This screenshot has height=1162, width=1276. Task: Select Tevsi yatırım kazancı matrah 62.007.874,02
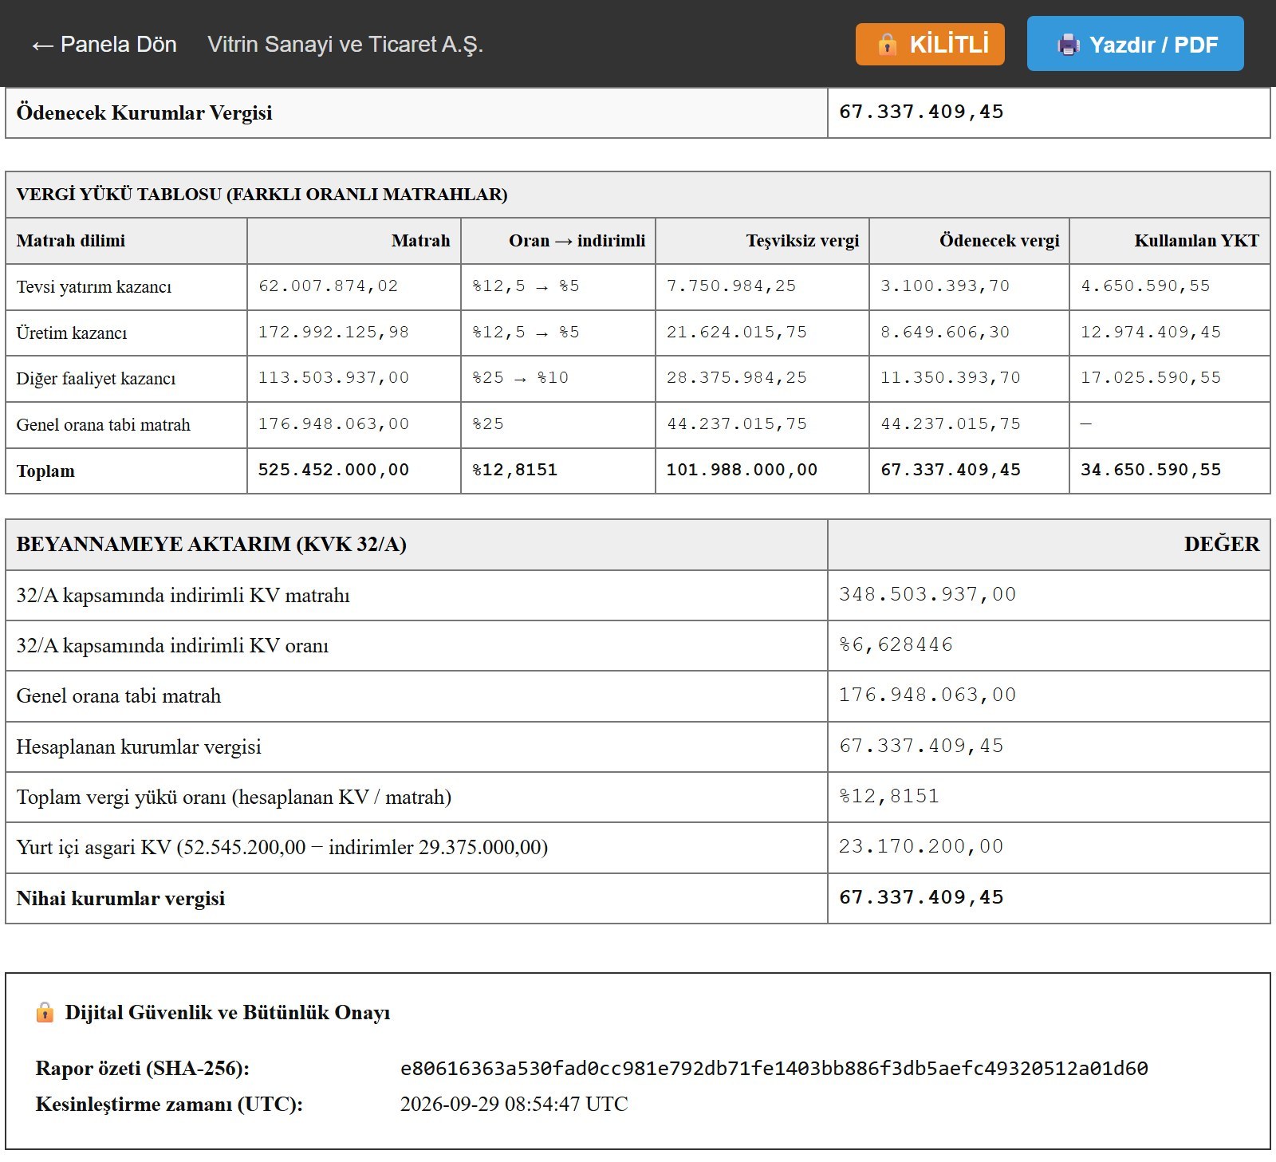(328, 286)
